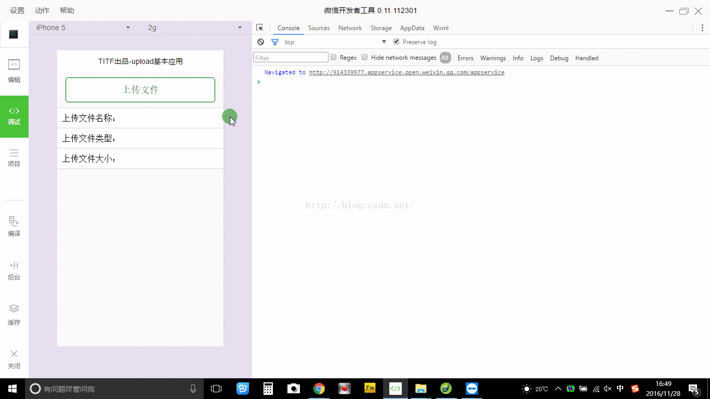Open the 2g network dropdown
The width and height of the screenshot is (710, 399).
(x=195, y=28)
